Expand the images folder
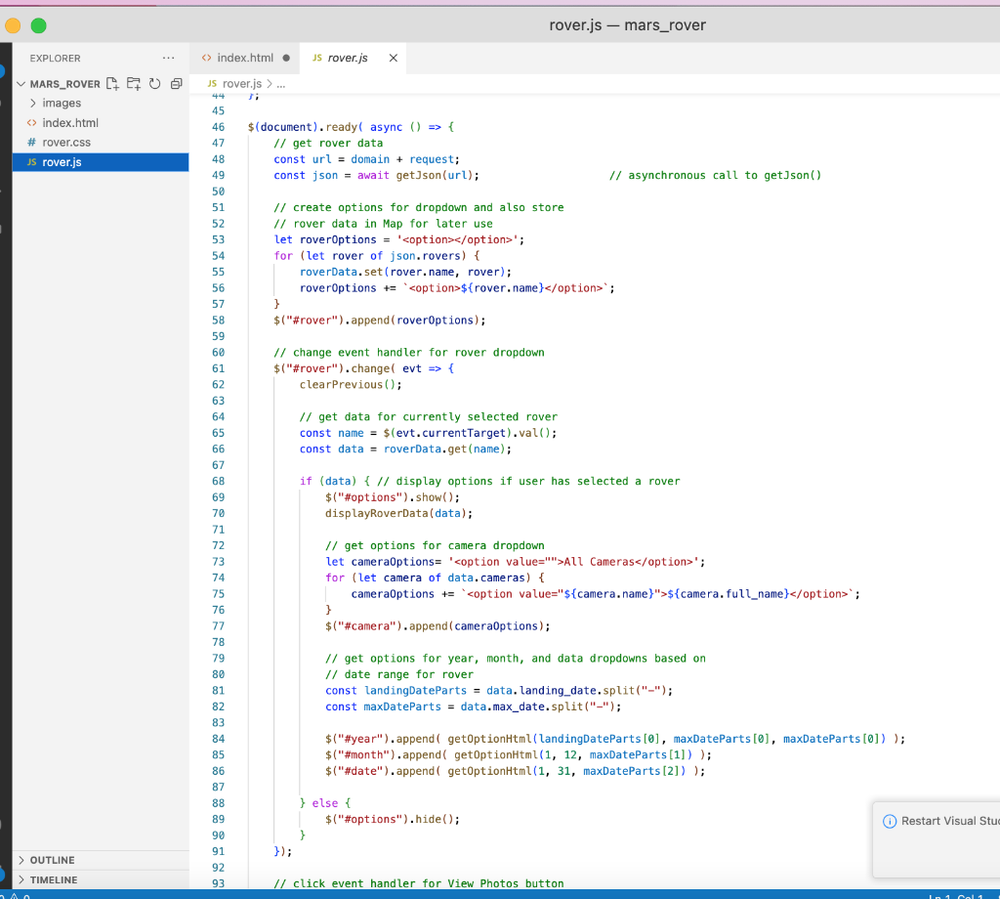Image resolution: width=1000 pixels, height=899 pixels. [62, 103]
